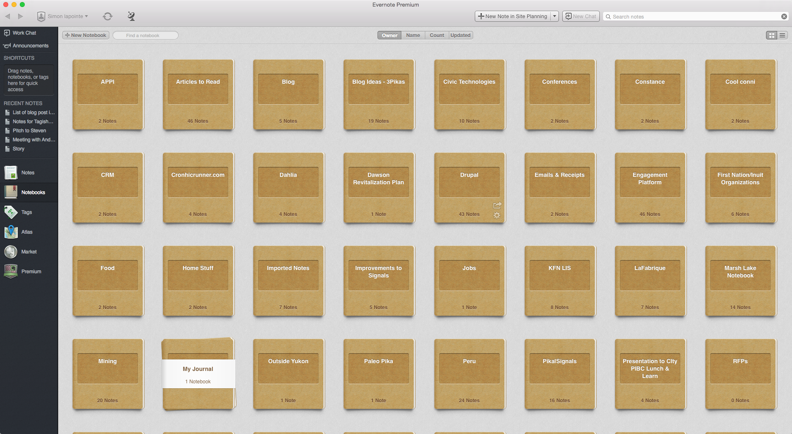The height and width of the screenshot is (434, 792).
Task: Open the Simon lapointe account dropdown
Action: coord(63,16)
